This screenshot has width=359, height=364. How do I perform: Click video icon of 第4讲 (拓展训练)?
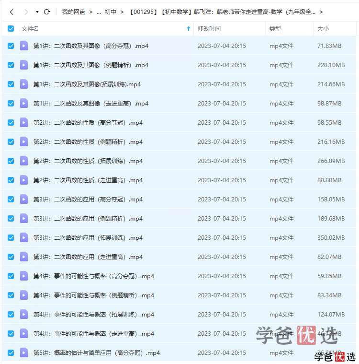point(23,314)
